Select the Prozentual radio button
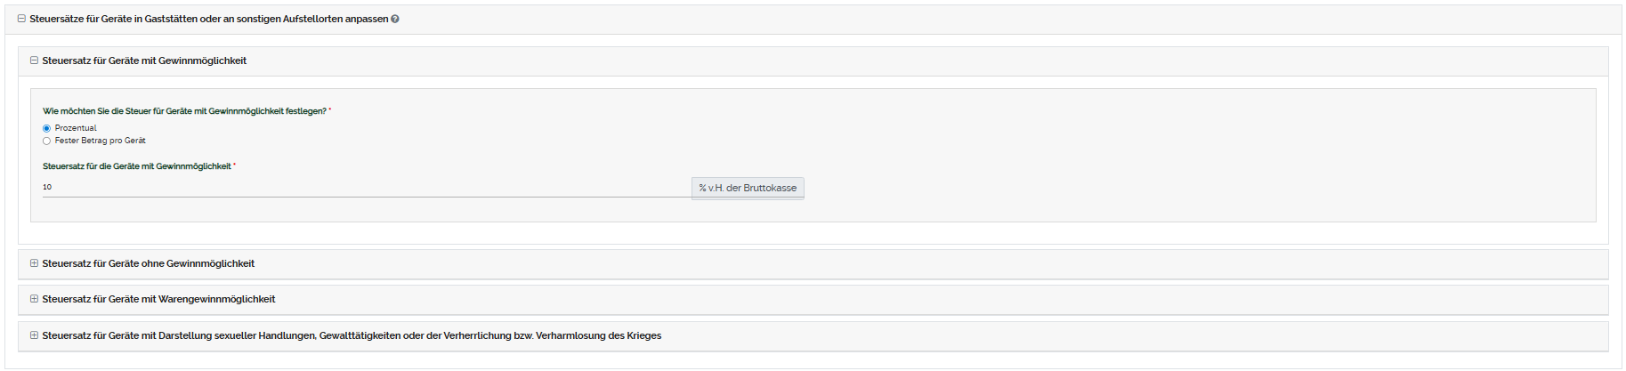The height and width of the screenshot is (371, 1626). (x=46, y=128)
